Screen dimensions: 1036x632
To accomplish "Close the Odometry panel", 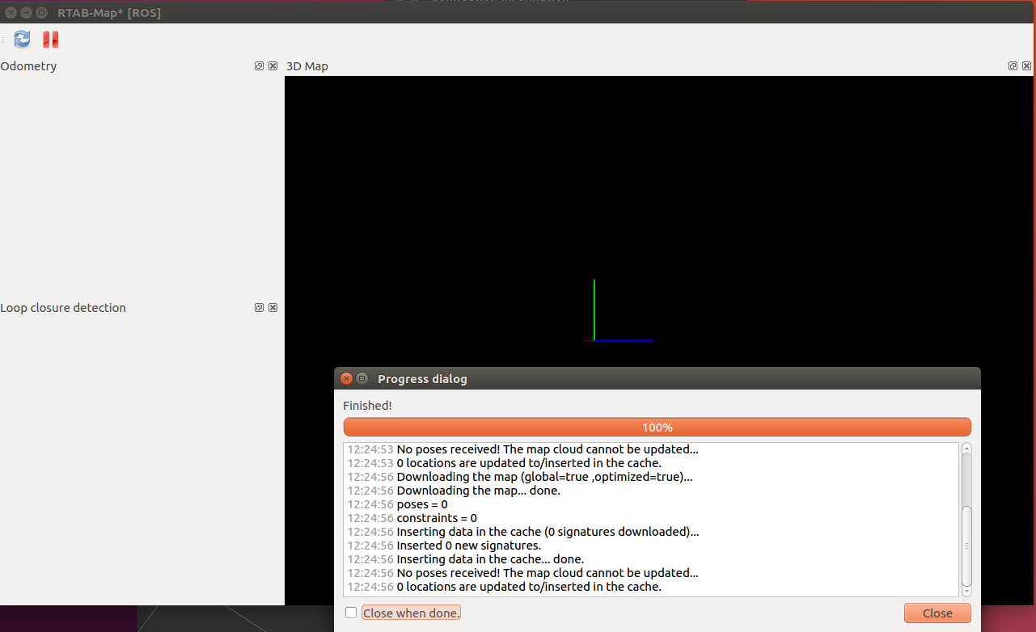I will tap(273, 66).
